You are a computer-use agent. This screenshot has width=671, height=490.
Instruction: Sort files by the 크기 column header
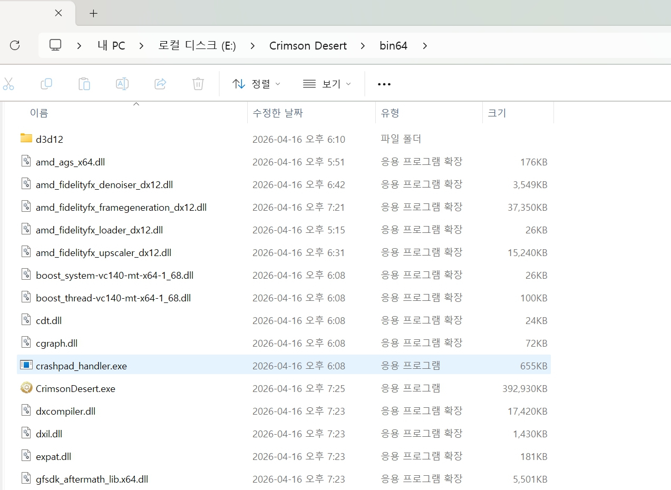pyautogui.click(x=497, y=113)
